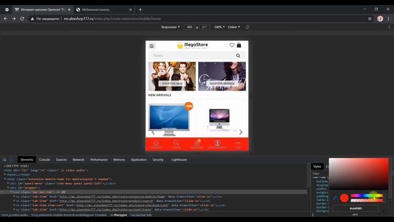Switch to the Application tab
394x222 pixels.
click(x=139, y=160)
